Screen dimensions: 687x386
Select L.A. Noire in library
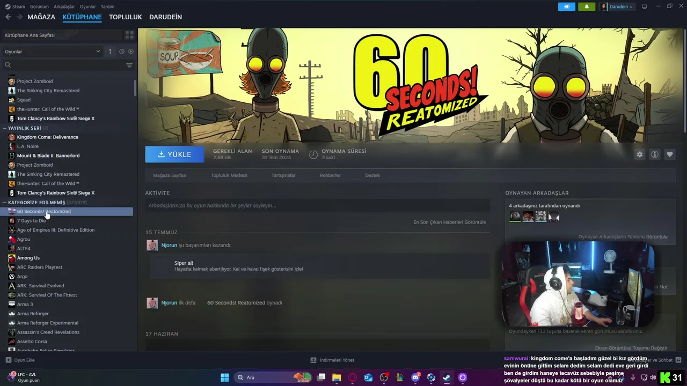27,146
